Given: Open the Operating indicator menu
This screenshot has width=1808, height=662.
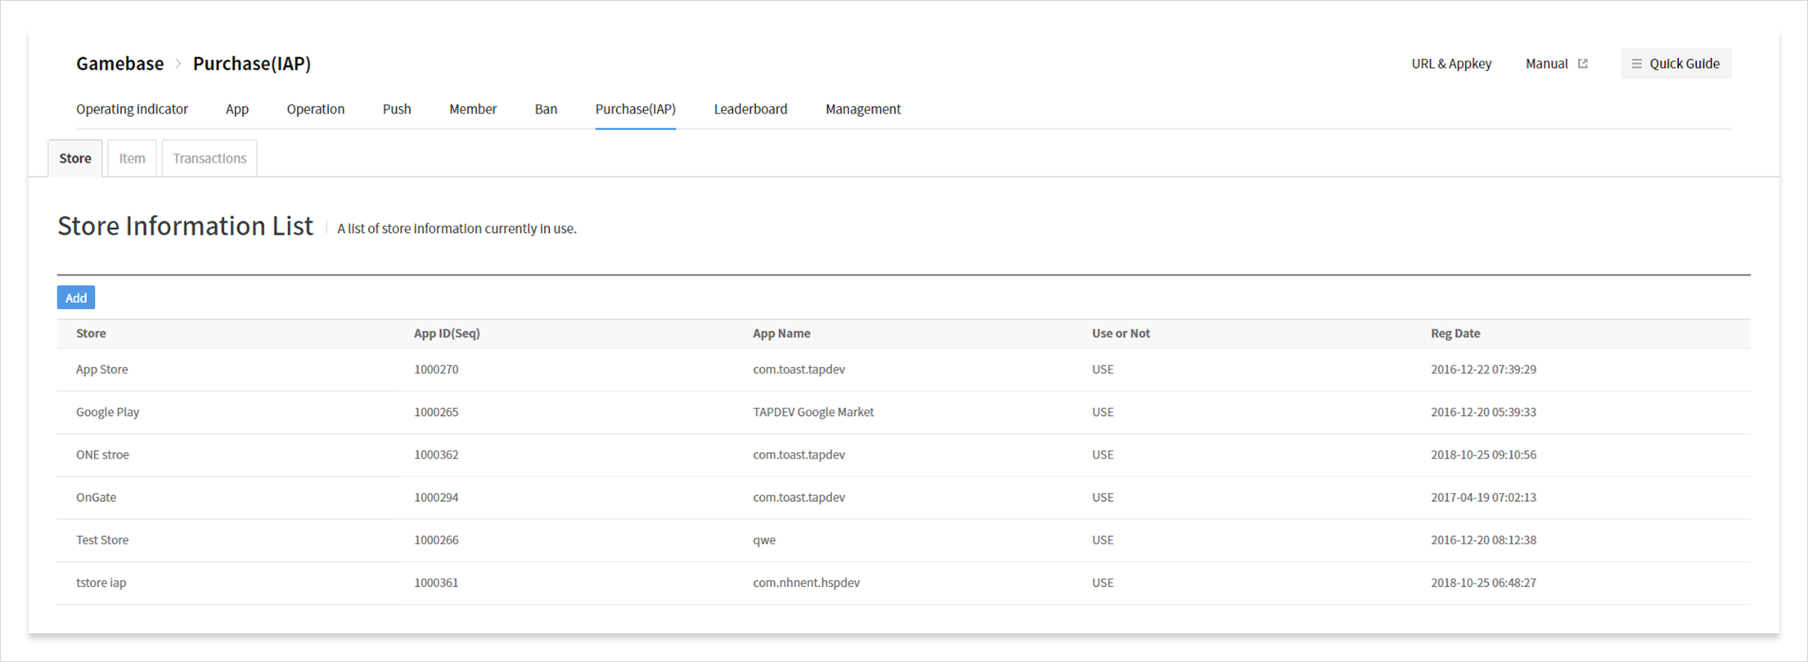Looking at the screenshot, I should point(132,110).
